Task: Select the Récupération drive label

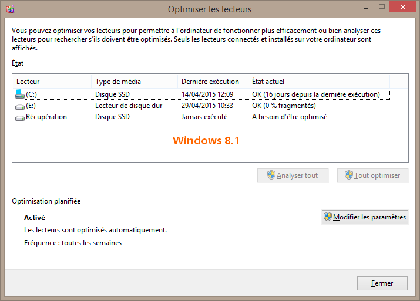Action: 46,117
